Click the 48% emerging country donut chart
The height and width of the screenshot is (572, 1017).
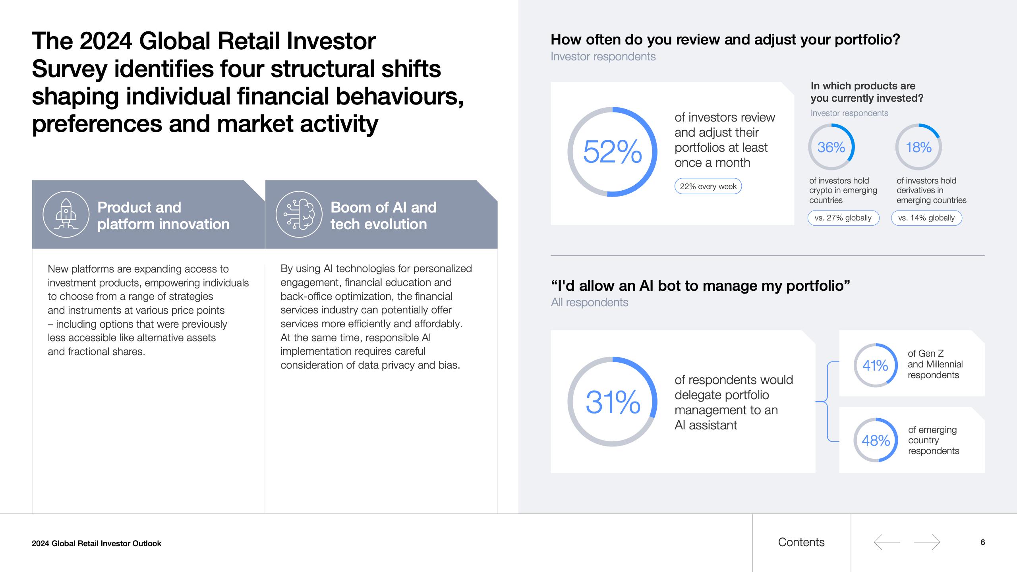click(875, 440)
